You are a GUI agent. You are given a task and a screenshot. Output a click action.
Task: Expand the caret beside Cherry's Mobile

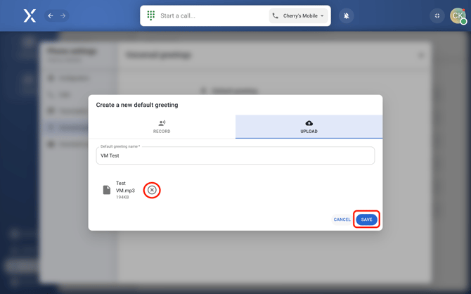click(x=323, y=15)
